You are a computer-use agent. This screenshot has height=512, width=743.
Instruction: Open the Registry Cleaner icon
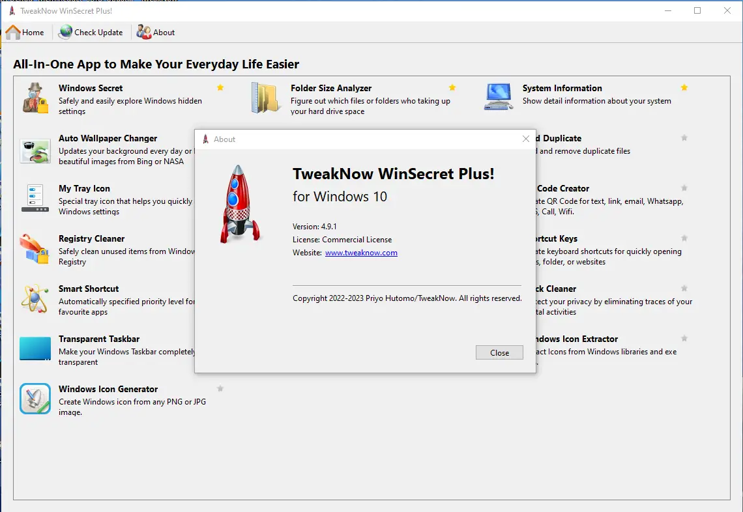[x=34, y=249]
